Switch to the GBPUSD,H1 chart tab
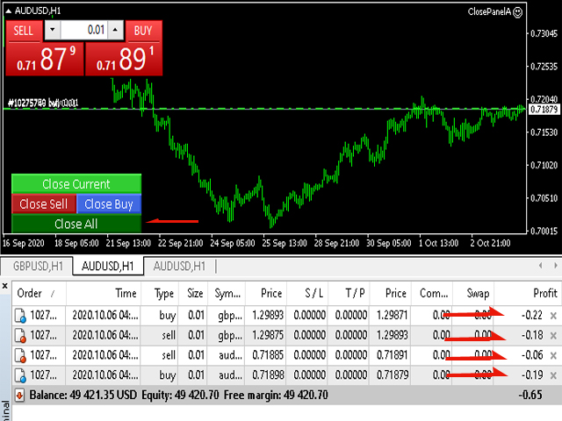Screen dimensions: 562x421 (38, 267)
